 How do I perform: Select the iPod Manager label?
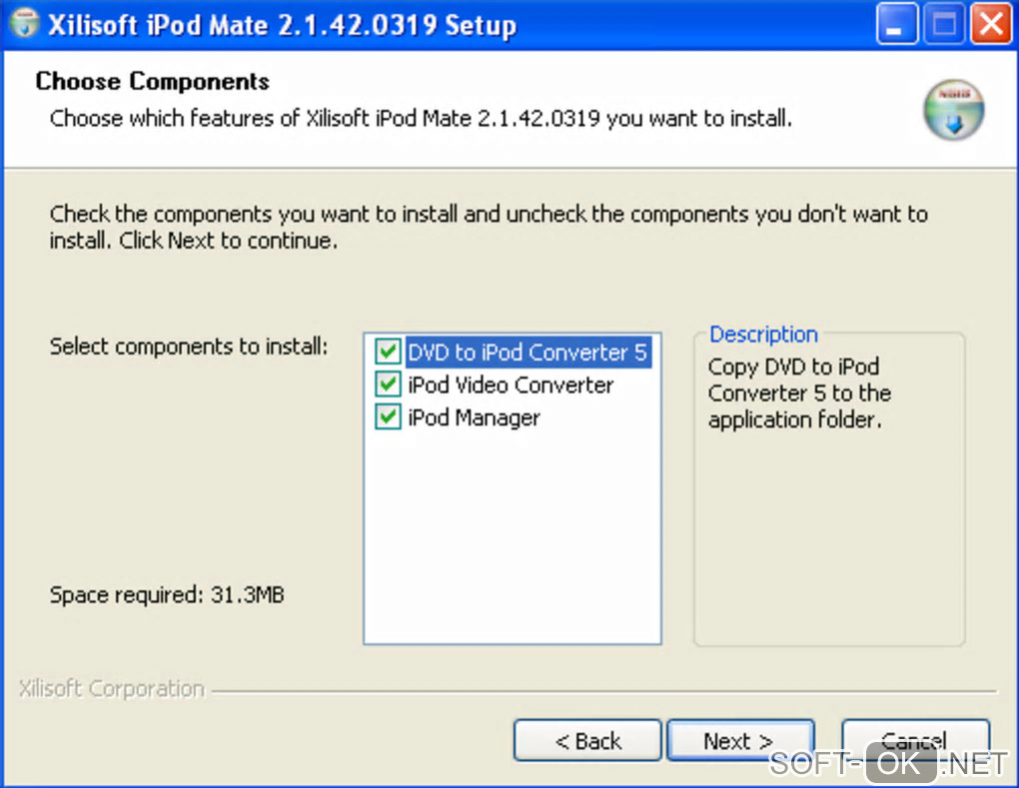coord(474,417)
